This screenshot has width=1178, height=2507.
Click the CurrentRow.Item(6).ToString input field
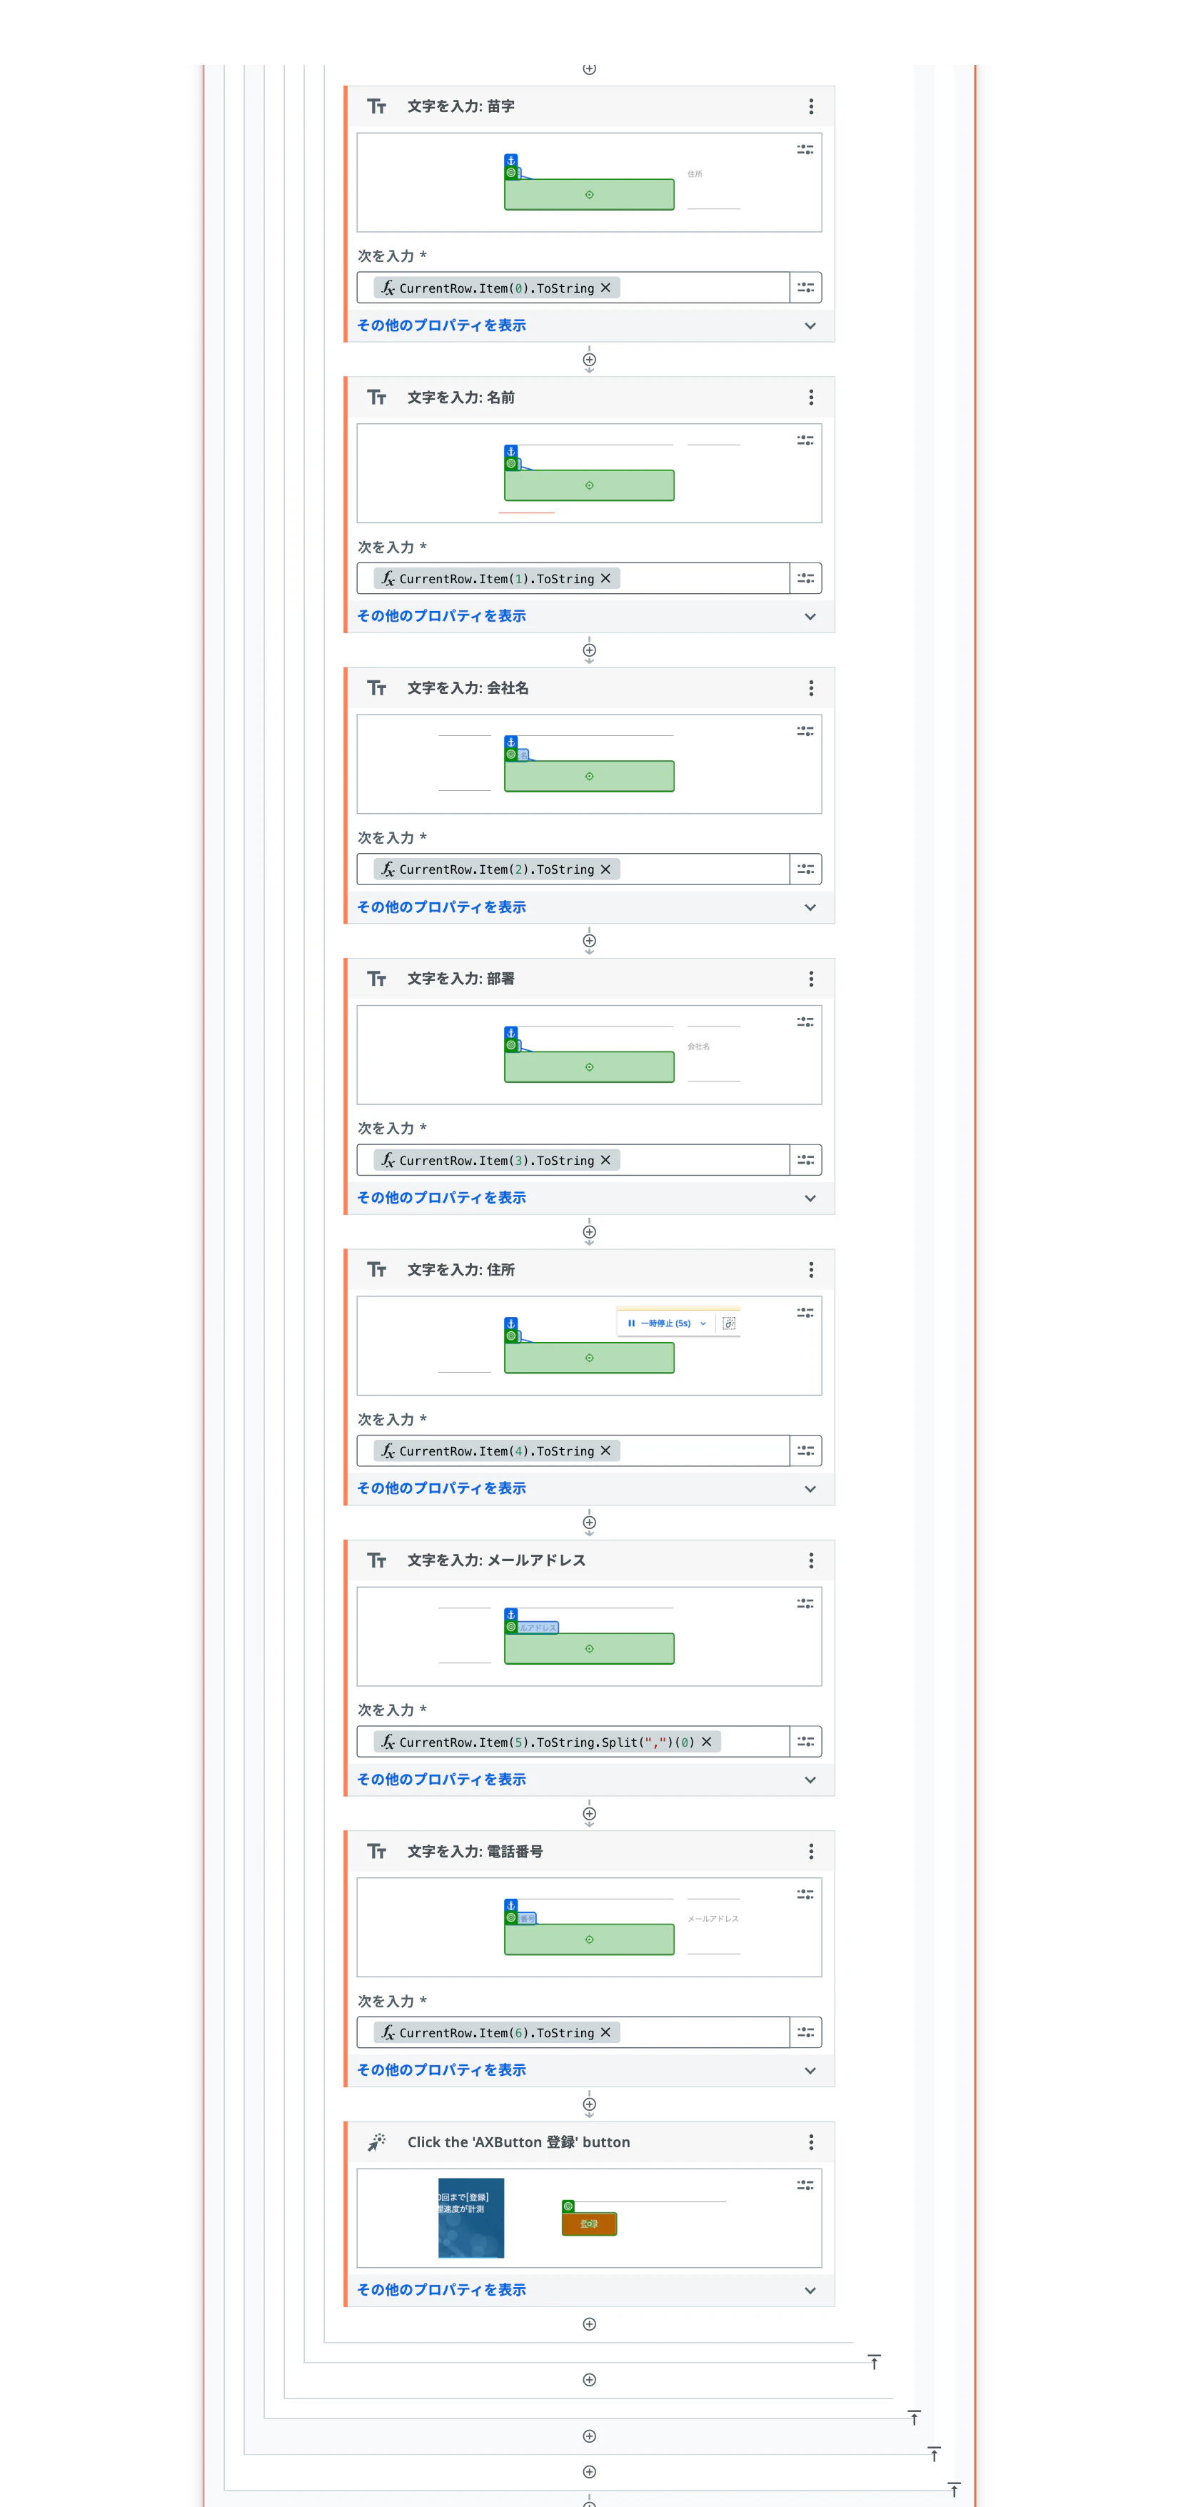pyautogui.click(x=573, y=2032)
